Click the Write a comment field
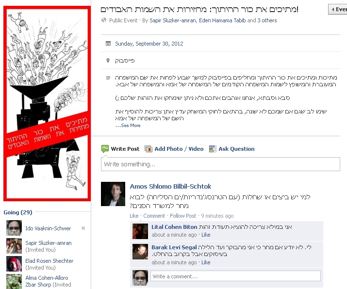Screen dimensions: 347x289 (x=235, y=276)
